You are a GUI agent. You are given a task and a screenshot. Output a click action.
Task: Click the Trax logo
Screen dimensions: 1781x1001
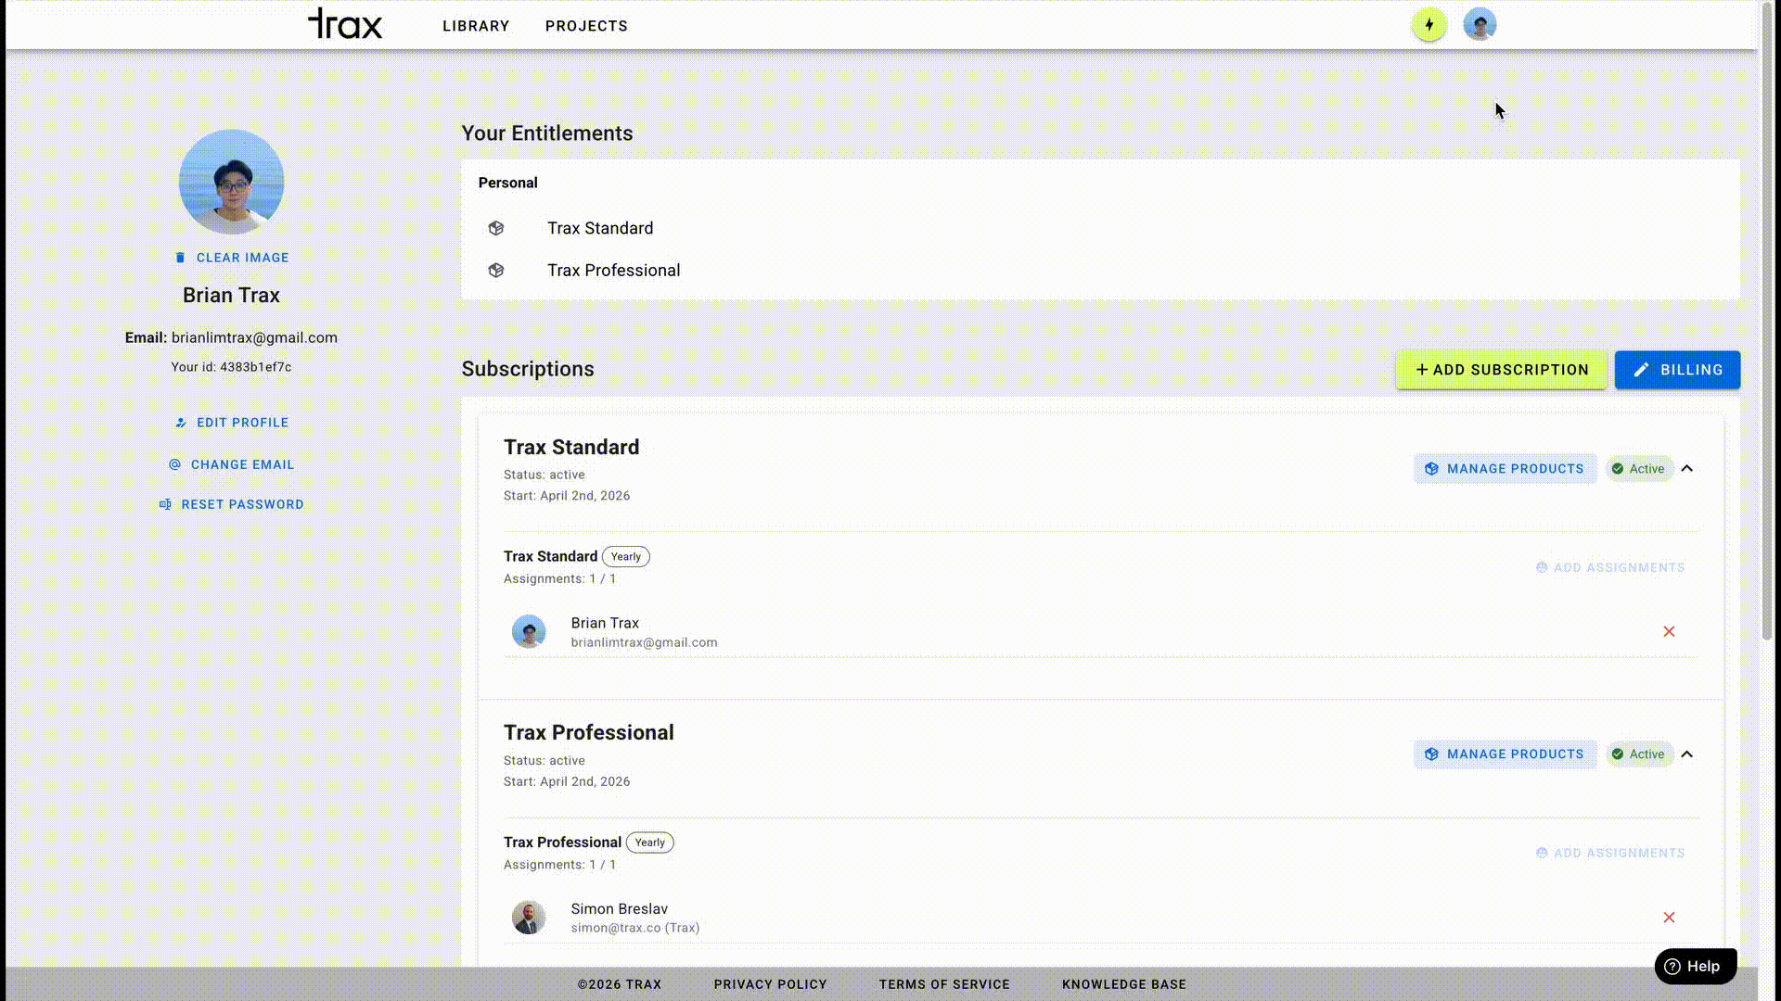pos(345,24)
